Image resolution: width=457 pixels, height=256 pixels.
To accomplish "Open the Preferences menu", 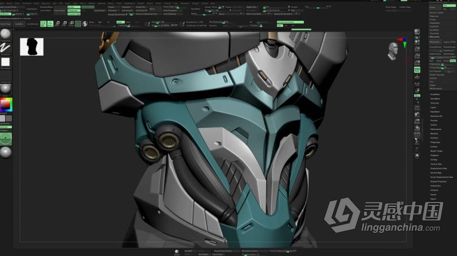I will tap(130, 3).
